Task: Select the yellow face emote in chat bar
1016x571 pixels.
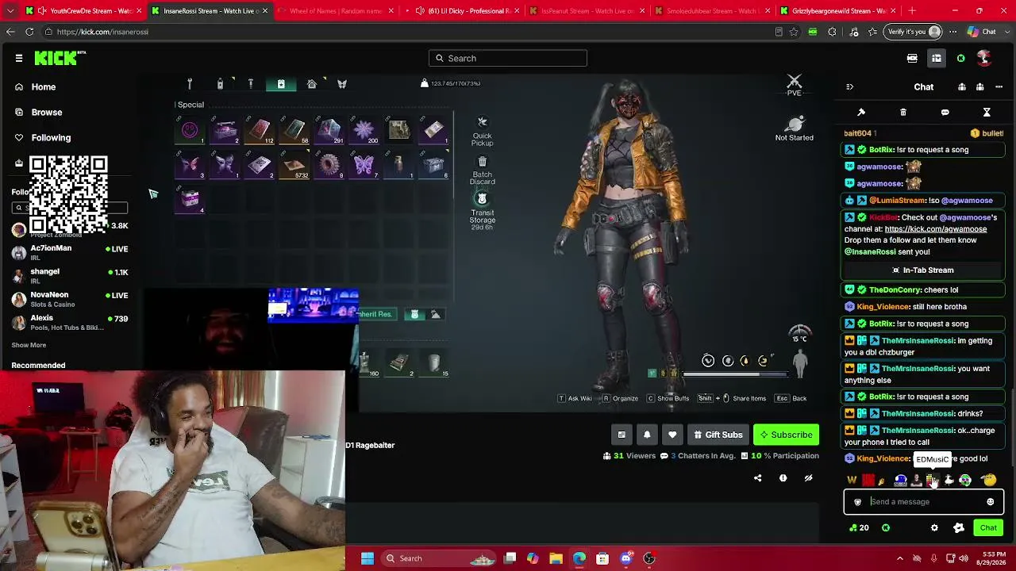Action: point(989,481)
